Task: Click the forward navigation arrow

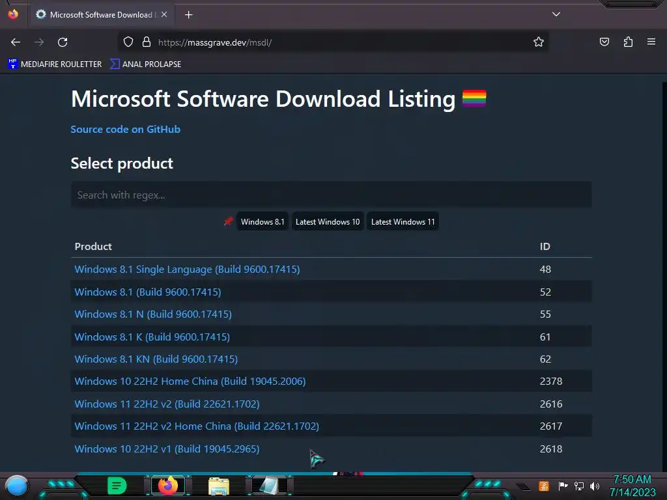Action: tap(39, 42)
